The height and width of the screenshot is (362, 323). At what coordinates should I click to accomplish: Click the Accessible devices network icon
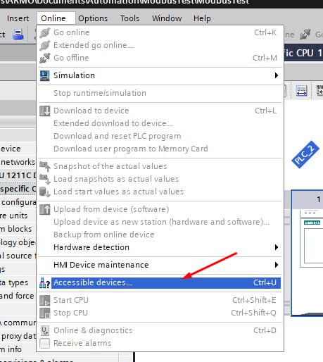point(44,283)
